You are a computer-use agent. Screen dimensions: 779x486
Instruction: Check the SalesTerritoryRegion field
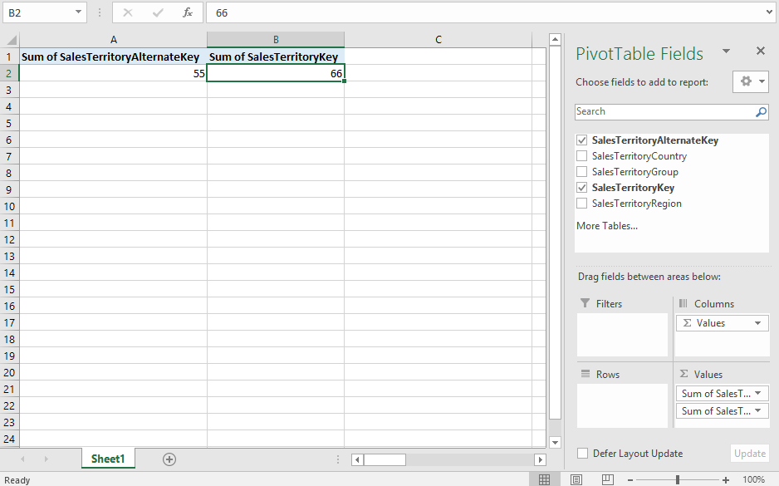pos(582,204)
